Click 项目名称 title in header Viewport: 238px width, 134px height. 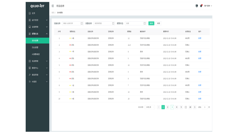tap(60, 6)
